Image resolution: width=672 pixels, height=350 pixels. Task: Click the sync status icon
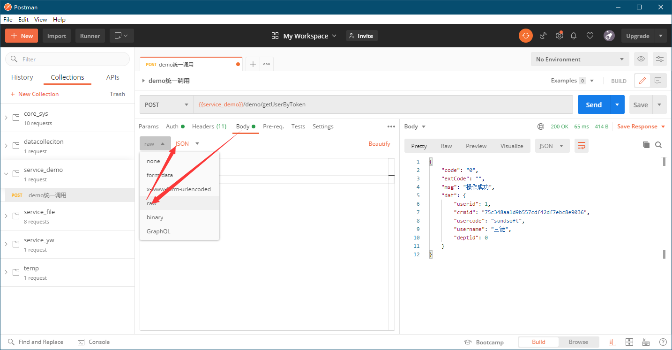(x=526, y=36)
